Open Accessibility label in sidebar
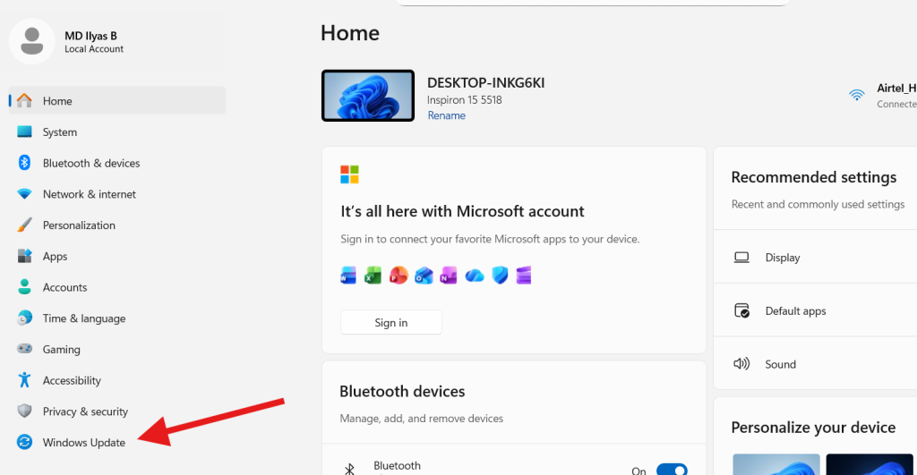The height and width of the screenshot is (475, 917). [x=72, y=380]
